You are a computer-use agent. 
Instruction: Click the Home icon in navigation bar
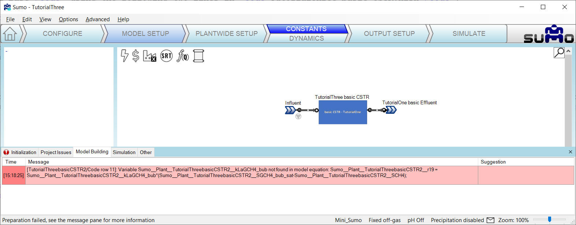pos(10,34)
